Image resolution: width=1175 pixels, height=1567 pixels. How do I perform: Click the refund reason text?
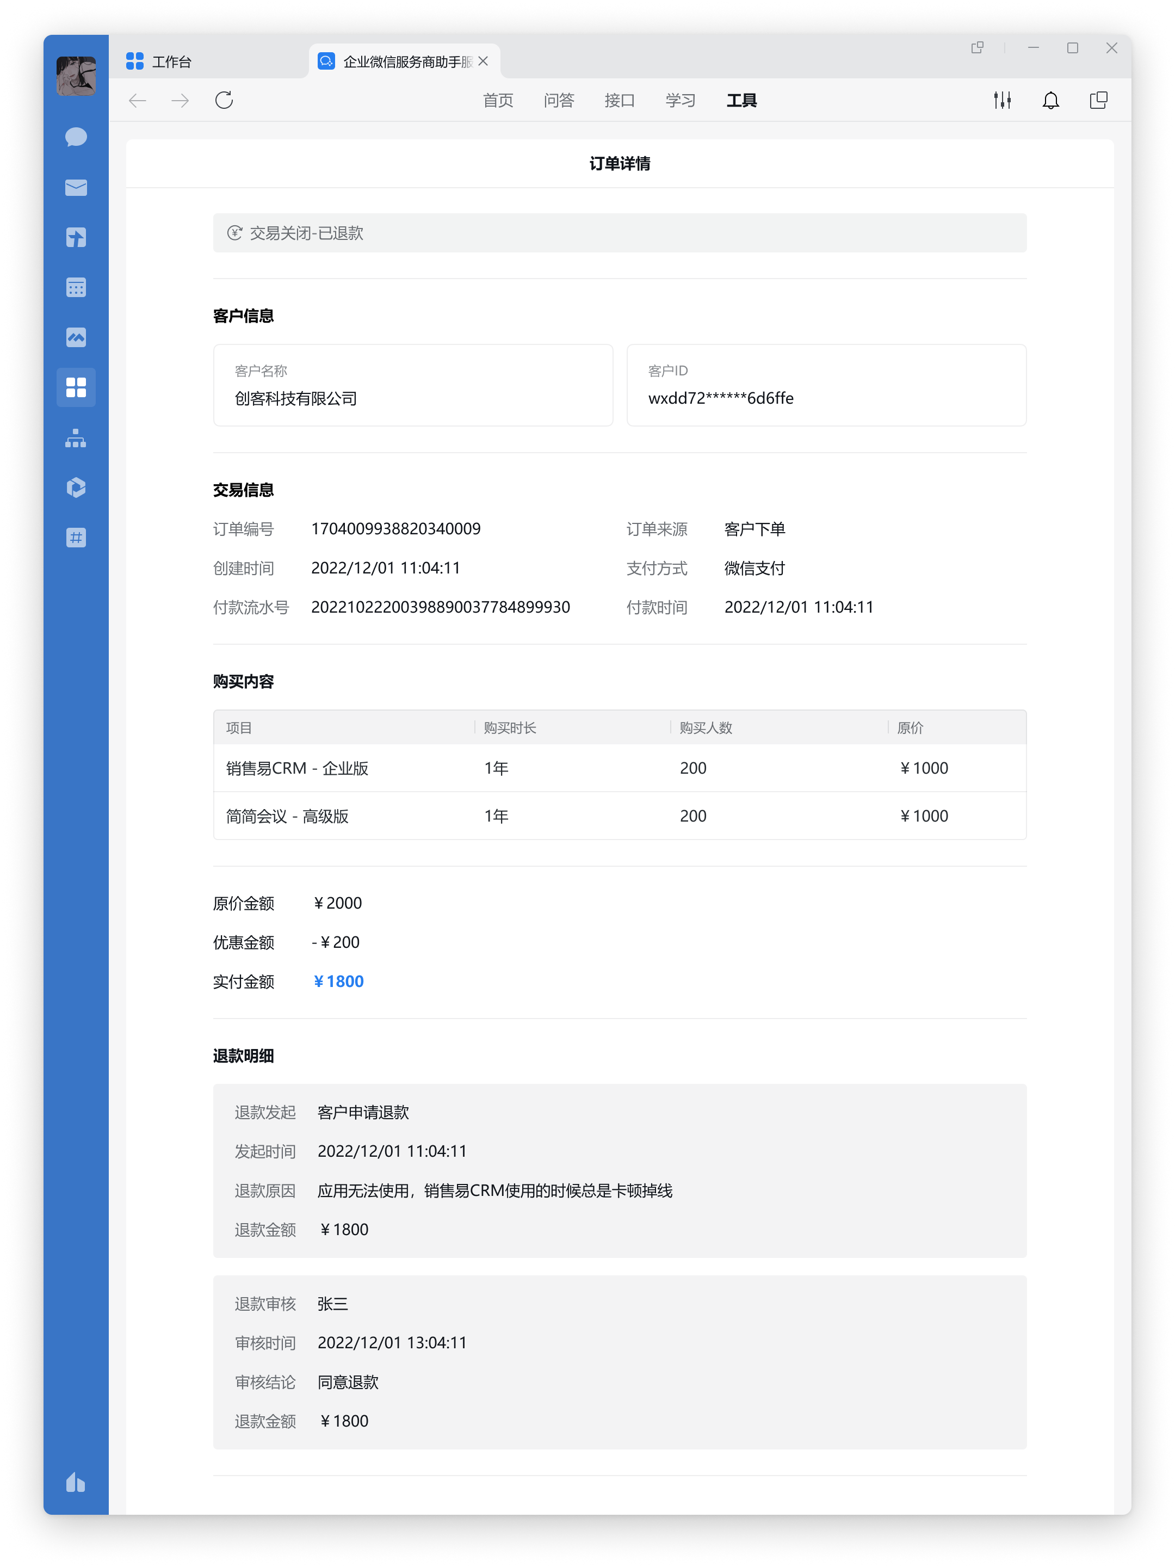[495, 1191]
